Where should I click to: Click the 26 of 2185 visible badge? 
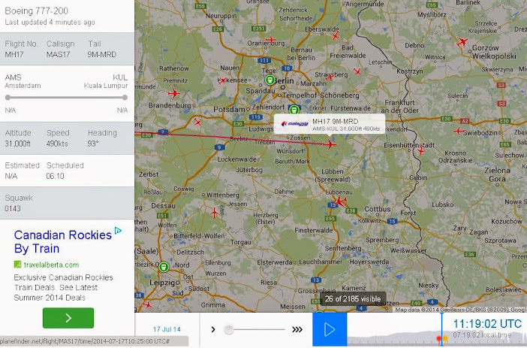coord(353,299)
